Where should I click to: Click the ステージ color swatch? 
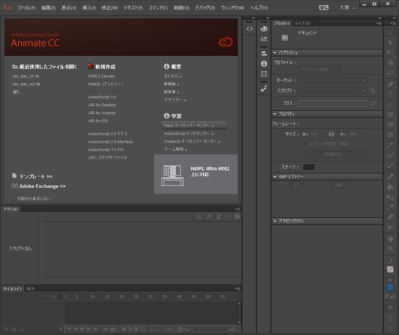pos(309,167)
